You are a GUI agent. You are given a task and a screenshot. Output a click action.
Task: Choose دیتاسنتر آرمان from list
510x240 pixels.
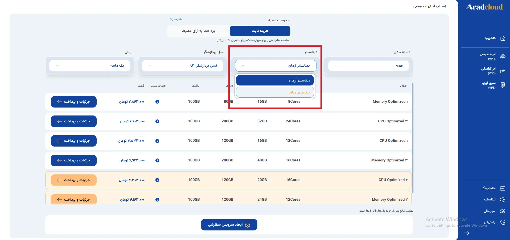(275, 80)
